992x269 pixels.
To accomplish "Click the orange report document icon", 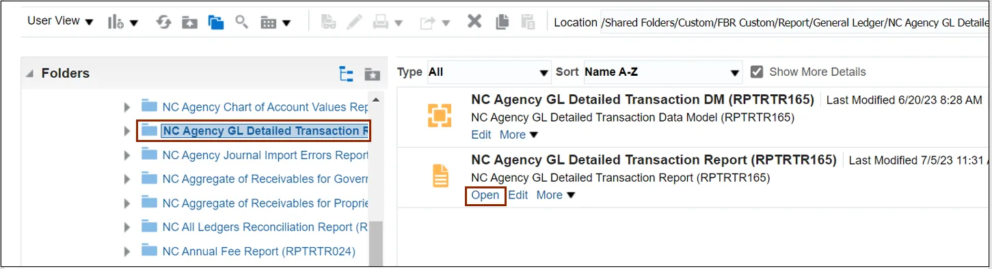I will point(440,176).
